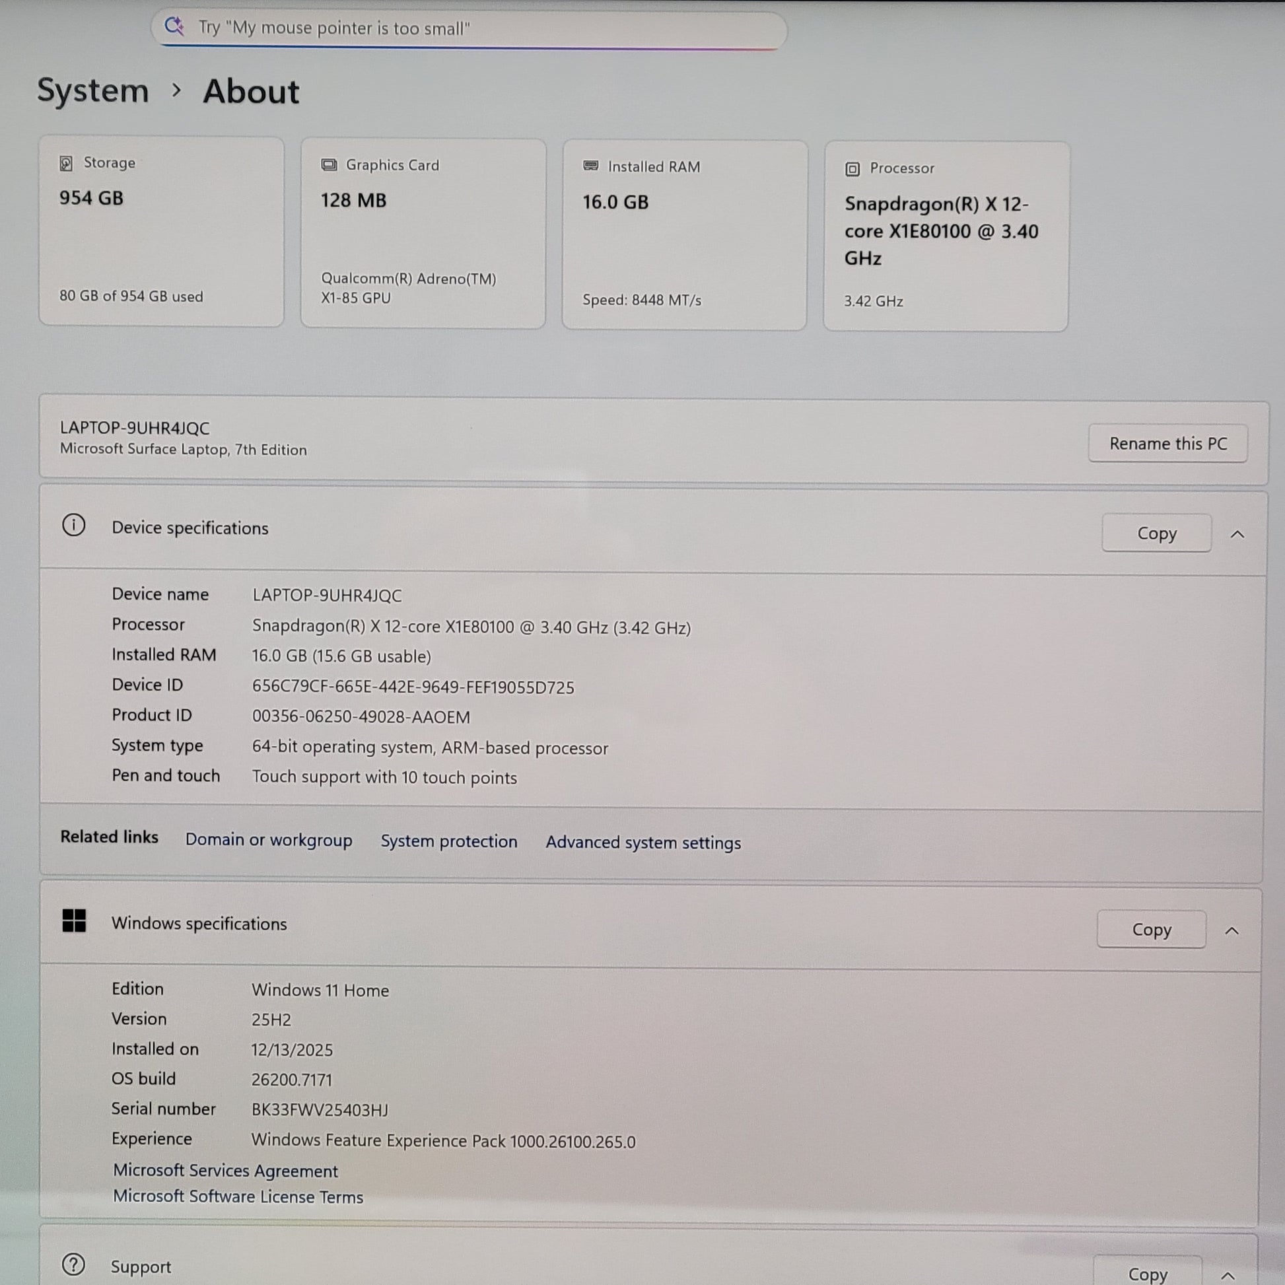Image resolution: width=1285 pixels, height=1285 pixels.
Task: Click the Storage card icon
Action: 66,164
